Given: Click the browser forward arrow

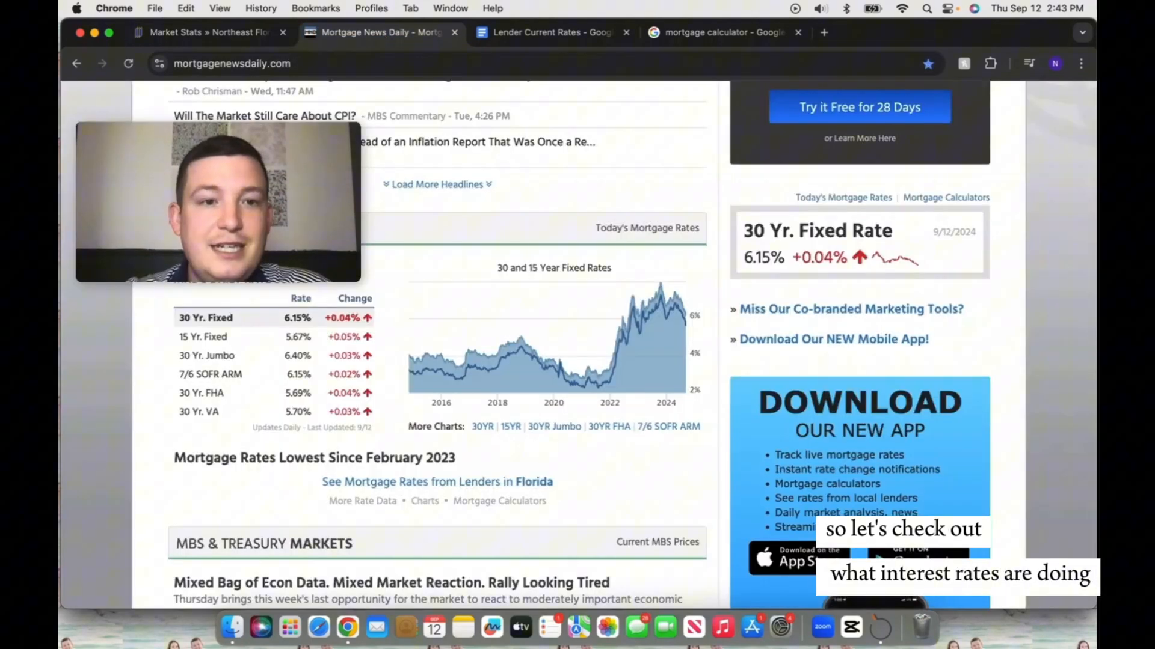Looking at the screenshot, I should (x=102, y=64).
